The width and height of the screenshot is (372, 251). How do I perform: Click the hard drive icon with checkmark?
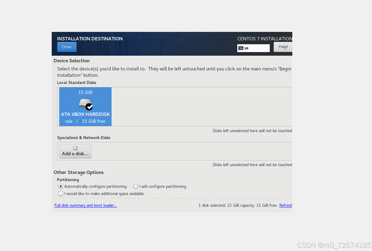(86, 104)
